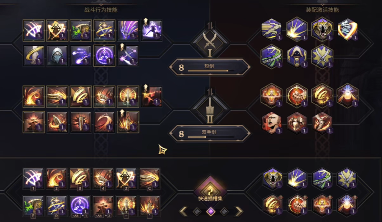Click the purple claw hand dagger skill
382x222 pixels.
(128, 30)
